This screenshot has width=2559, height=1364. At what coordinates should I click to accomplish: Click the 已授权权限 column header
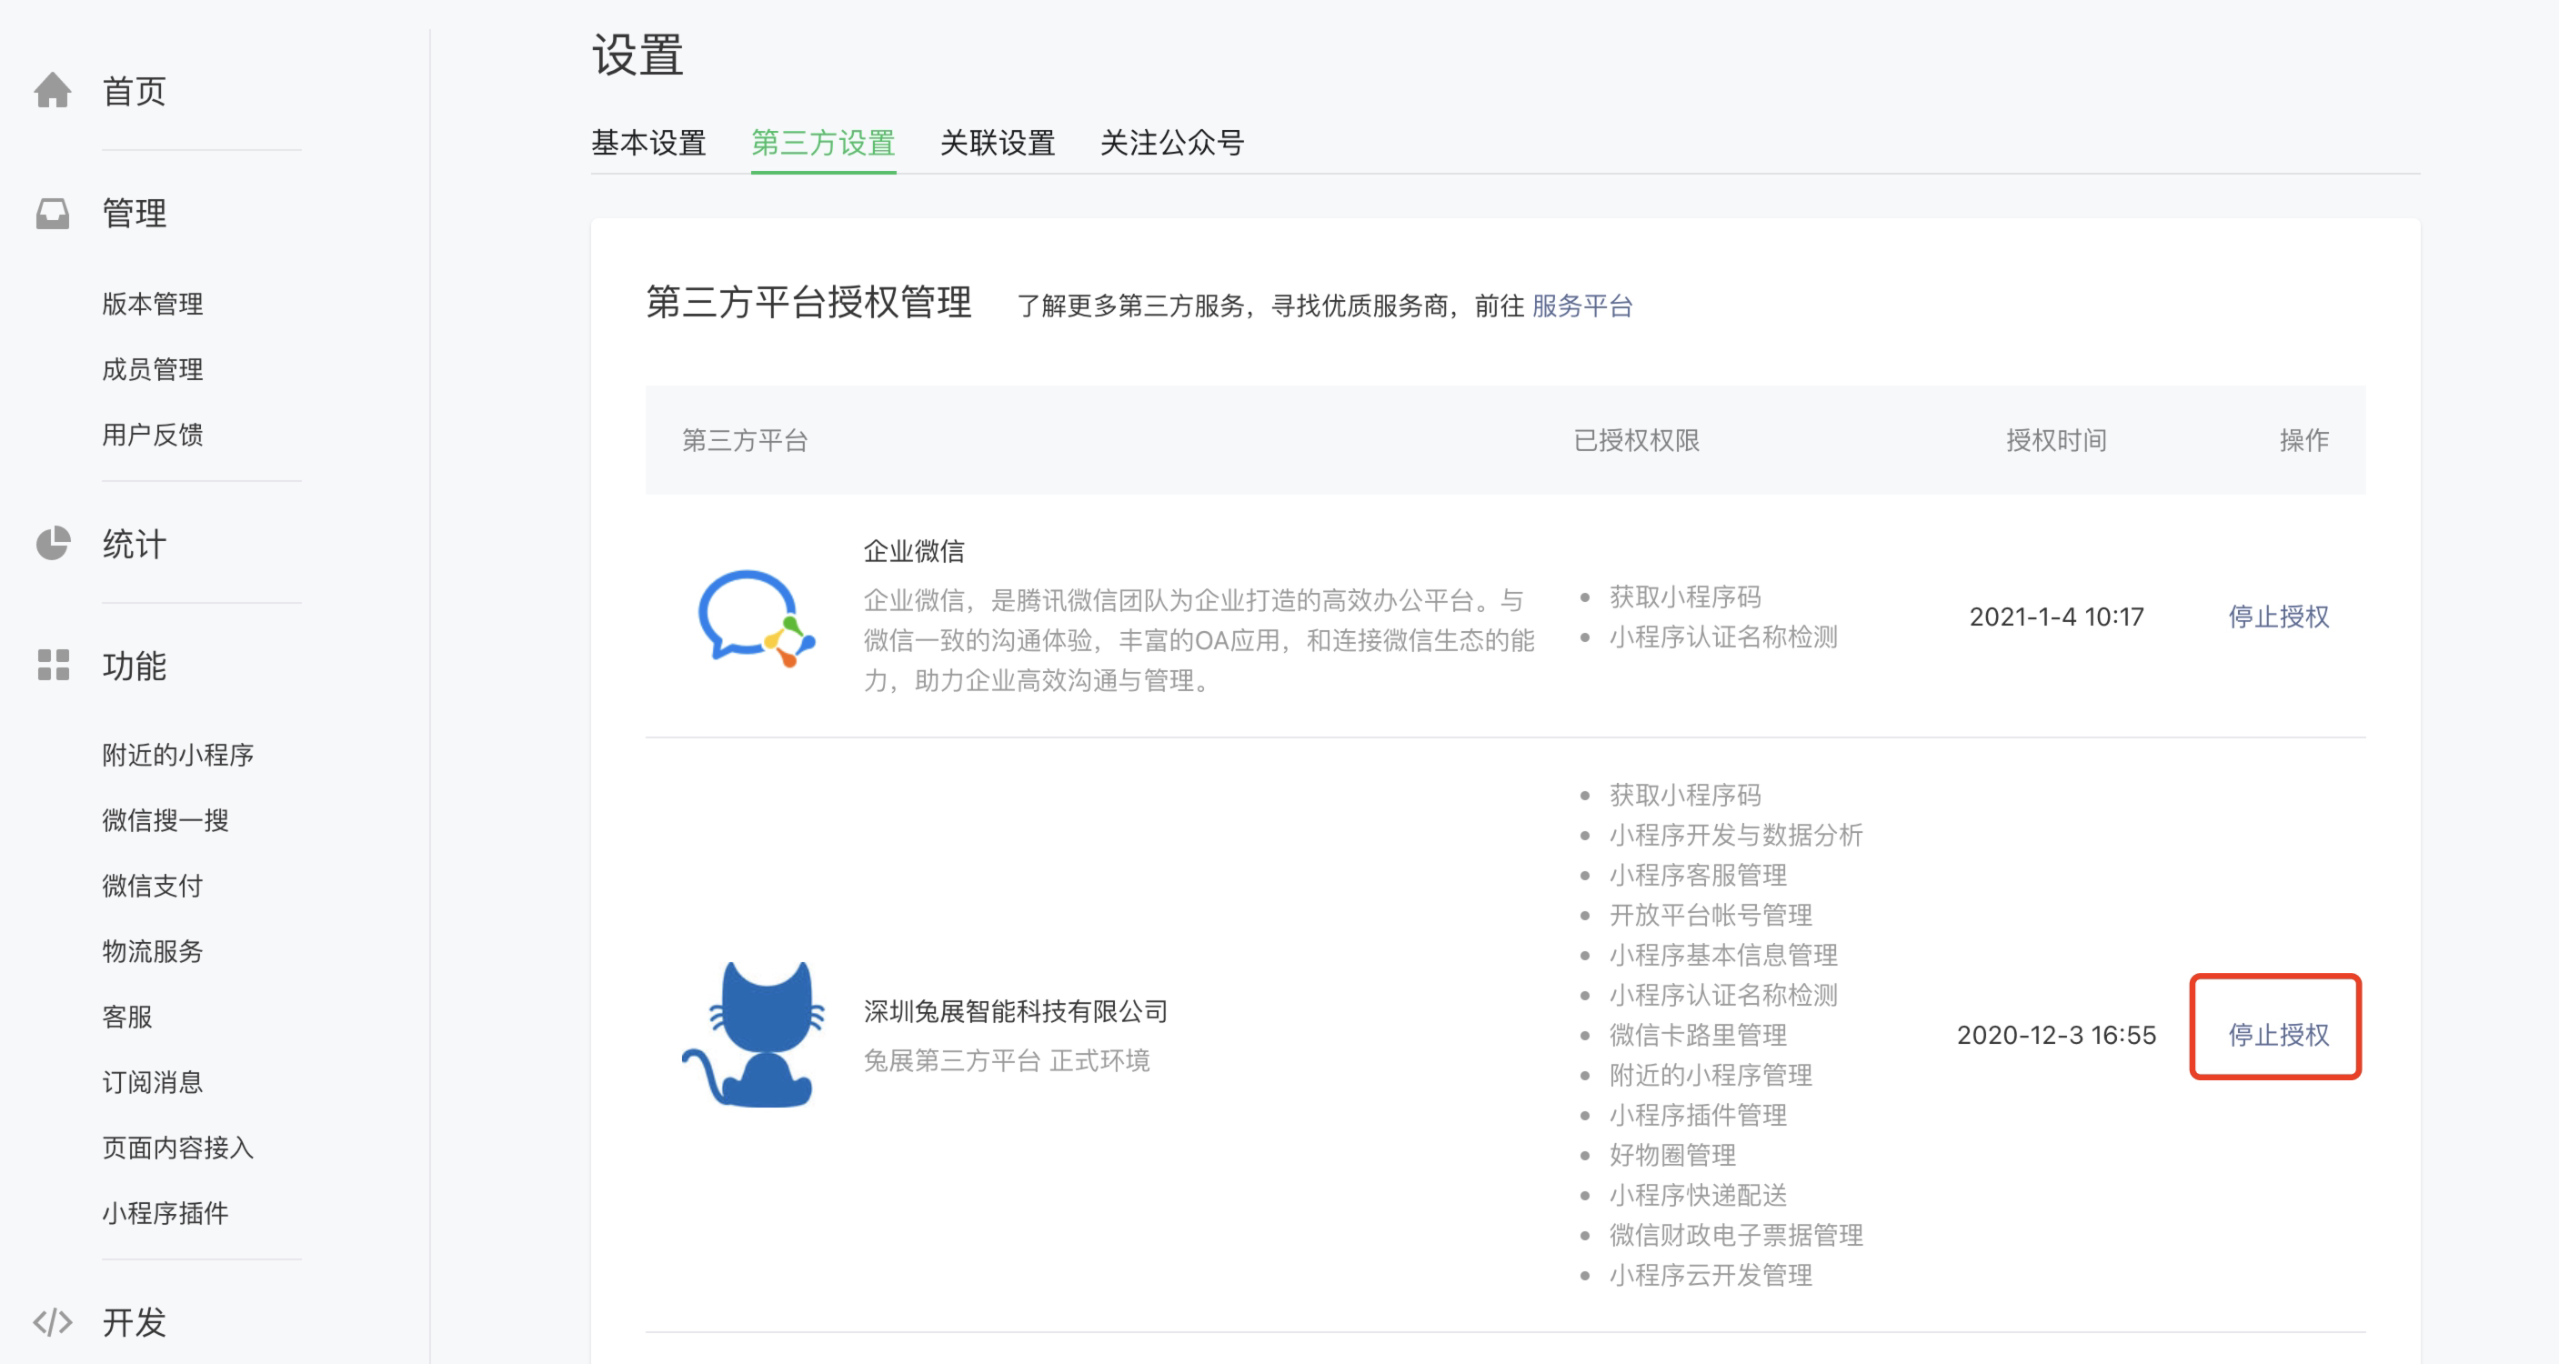[1636, 440]
